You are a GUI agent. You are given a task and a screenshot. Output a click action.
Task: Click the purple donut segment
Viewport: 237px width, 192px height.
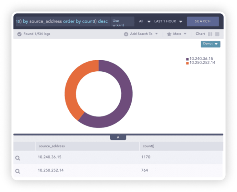tap(126, 94)
